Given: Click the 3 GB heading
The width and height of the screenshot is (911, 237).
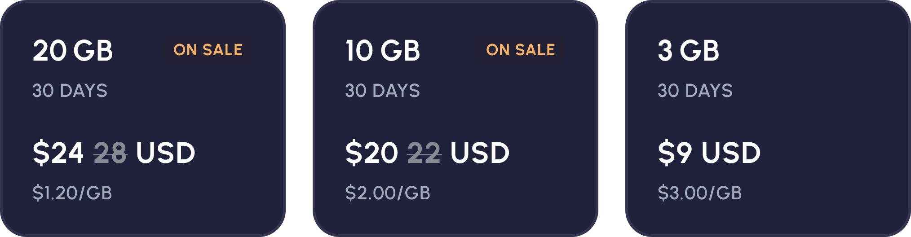Looking at the screenshot, I should (x=689, y=50).
